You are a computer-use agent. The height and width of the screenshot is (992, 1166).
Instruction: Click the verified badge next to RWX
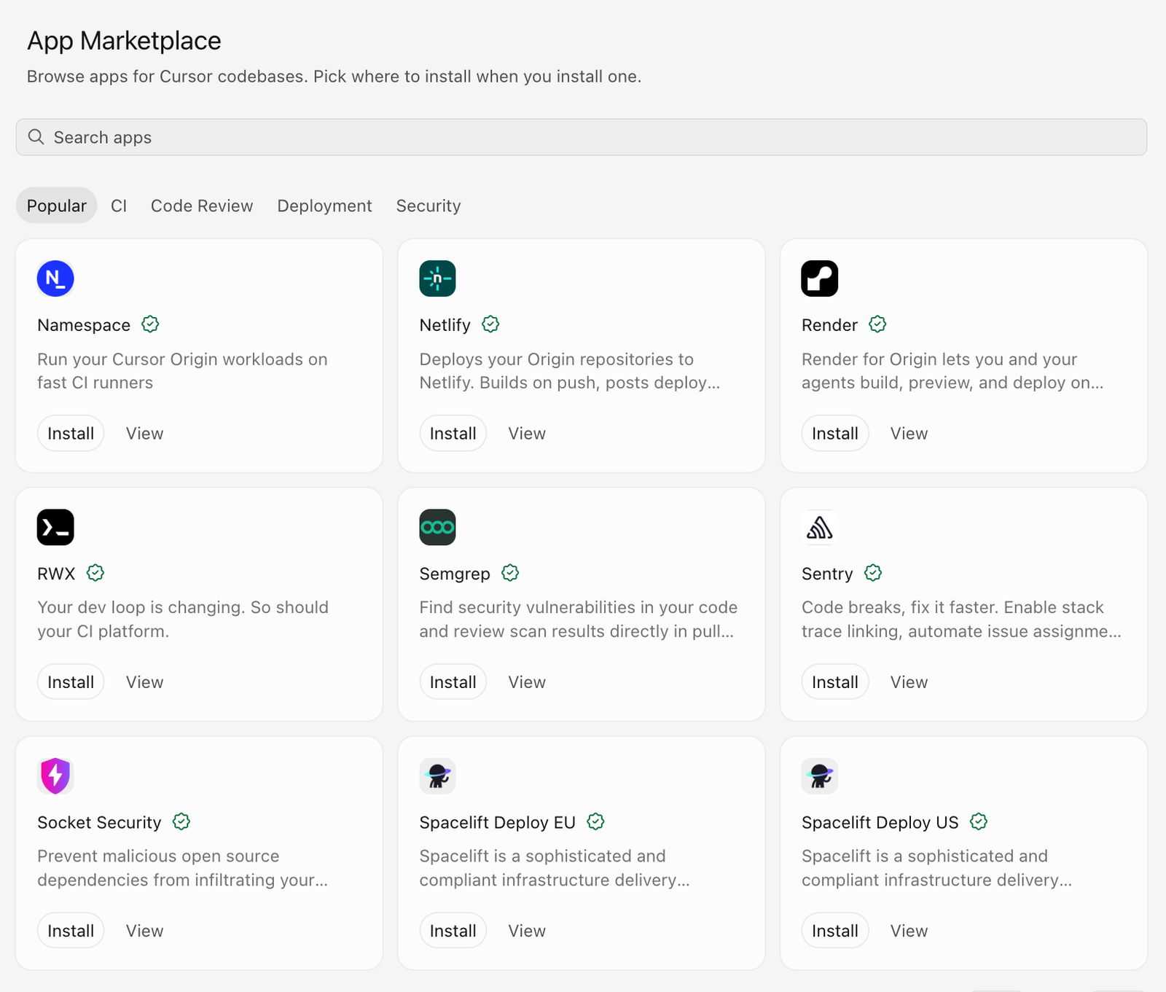(95, 573)
